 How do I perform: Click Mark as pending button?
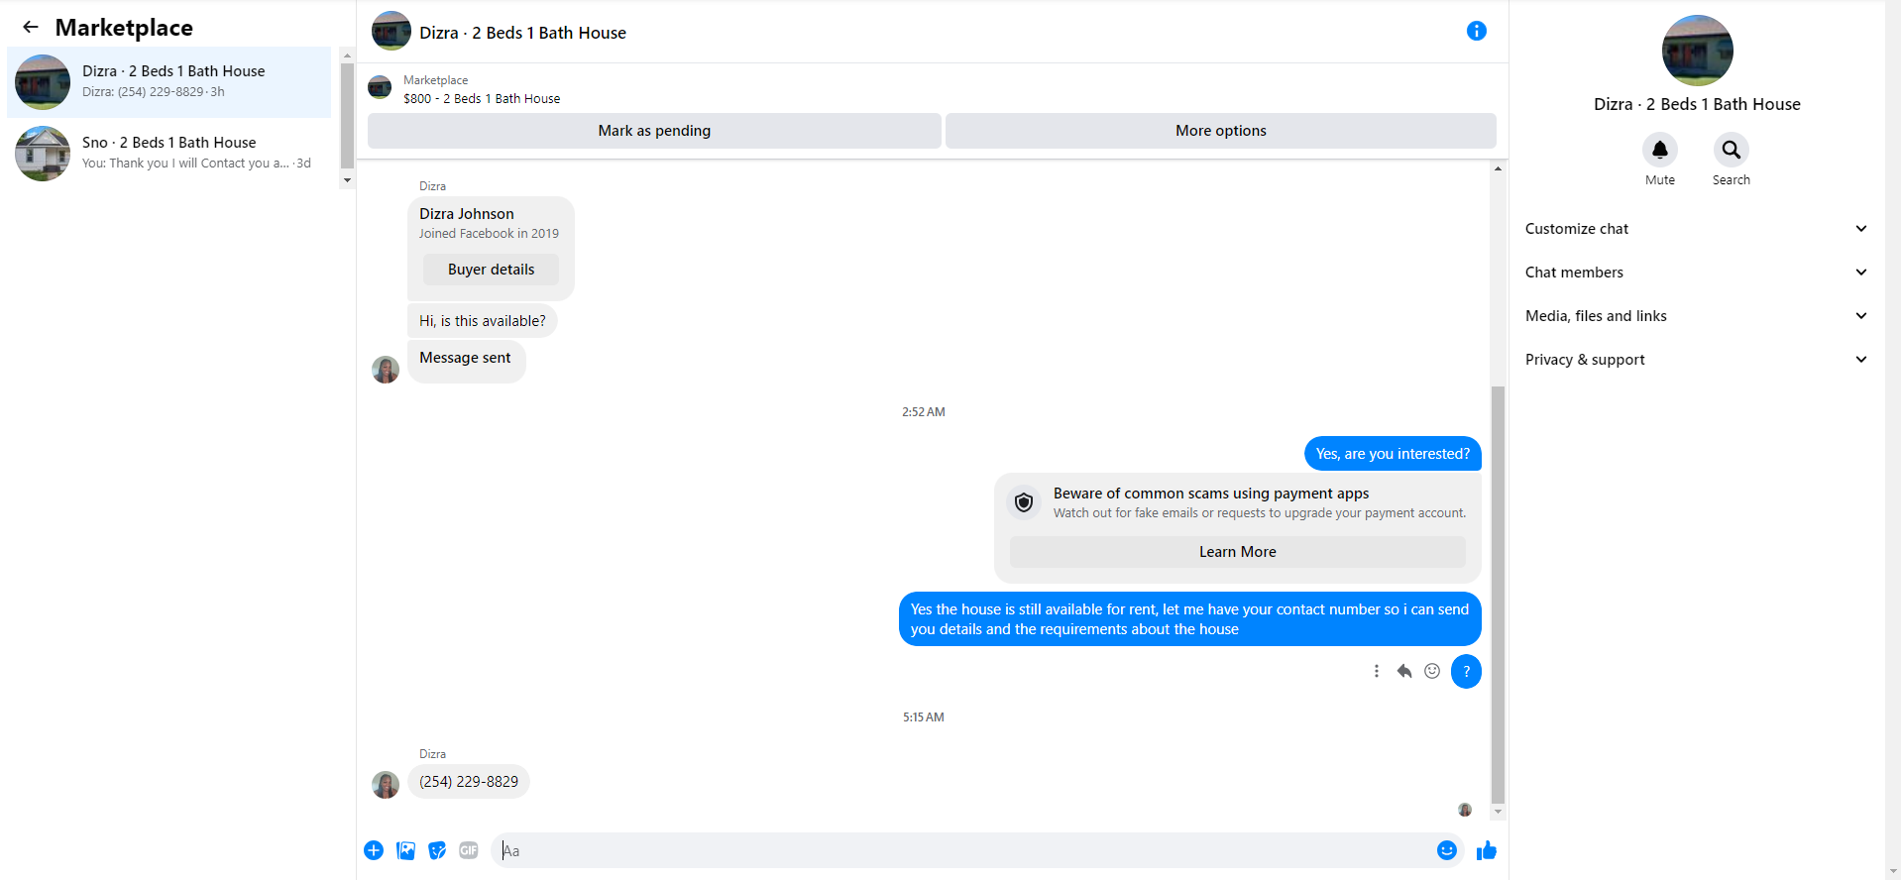[x=654, y=131]
